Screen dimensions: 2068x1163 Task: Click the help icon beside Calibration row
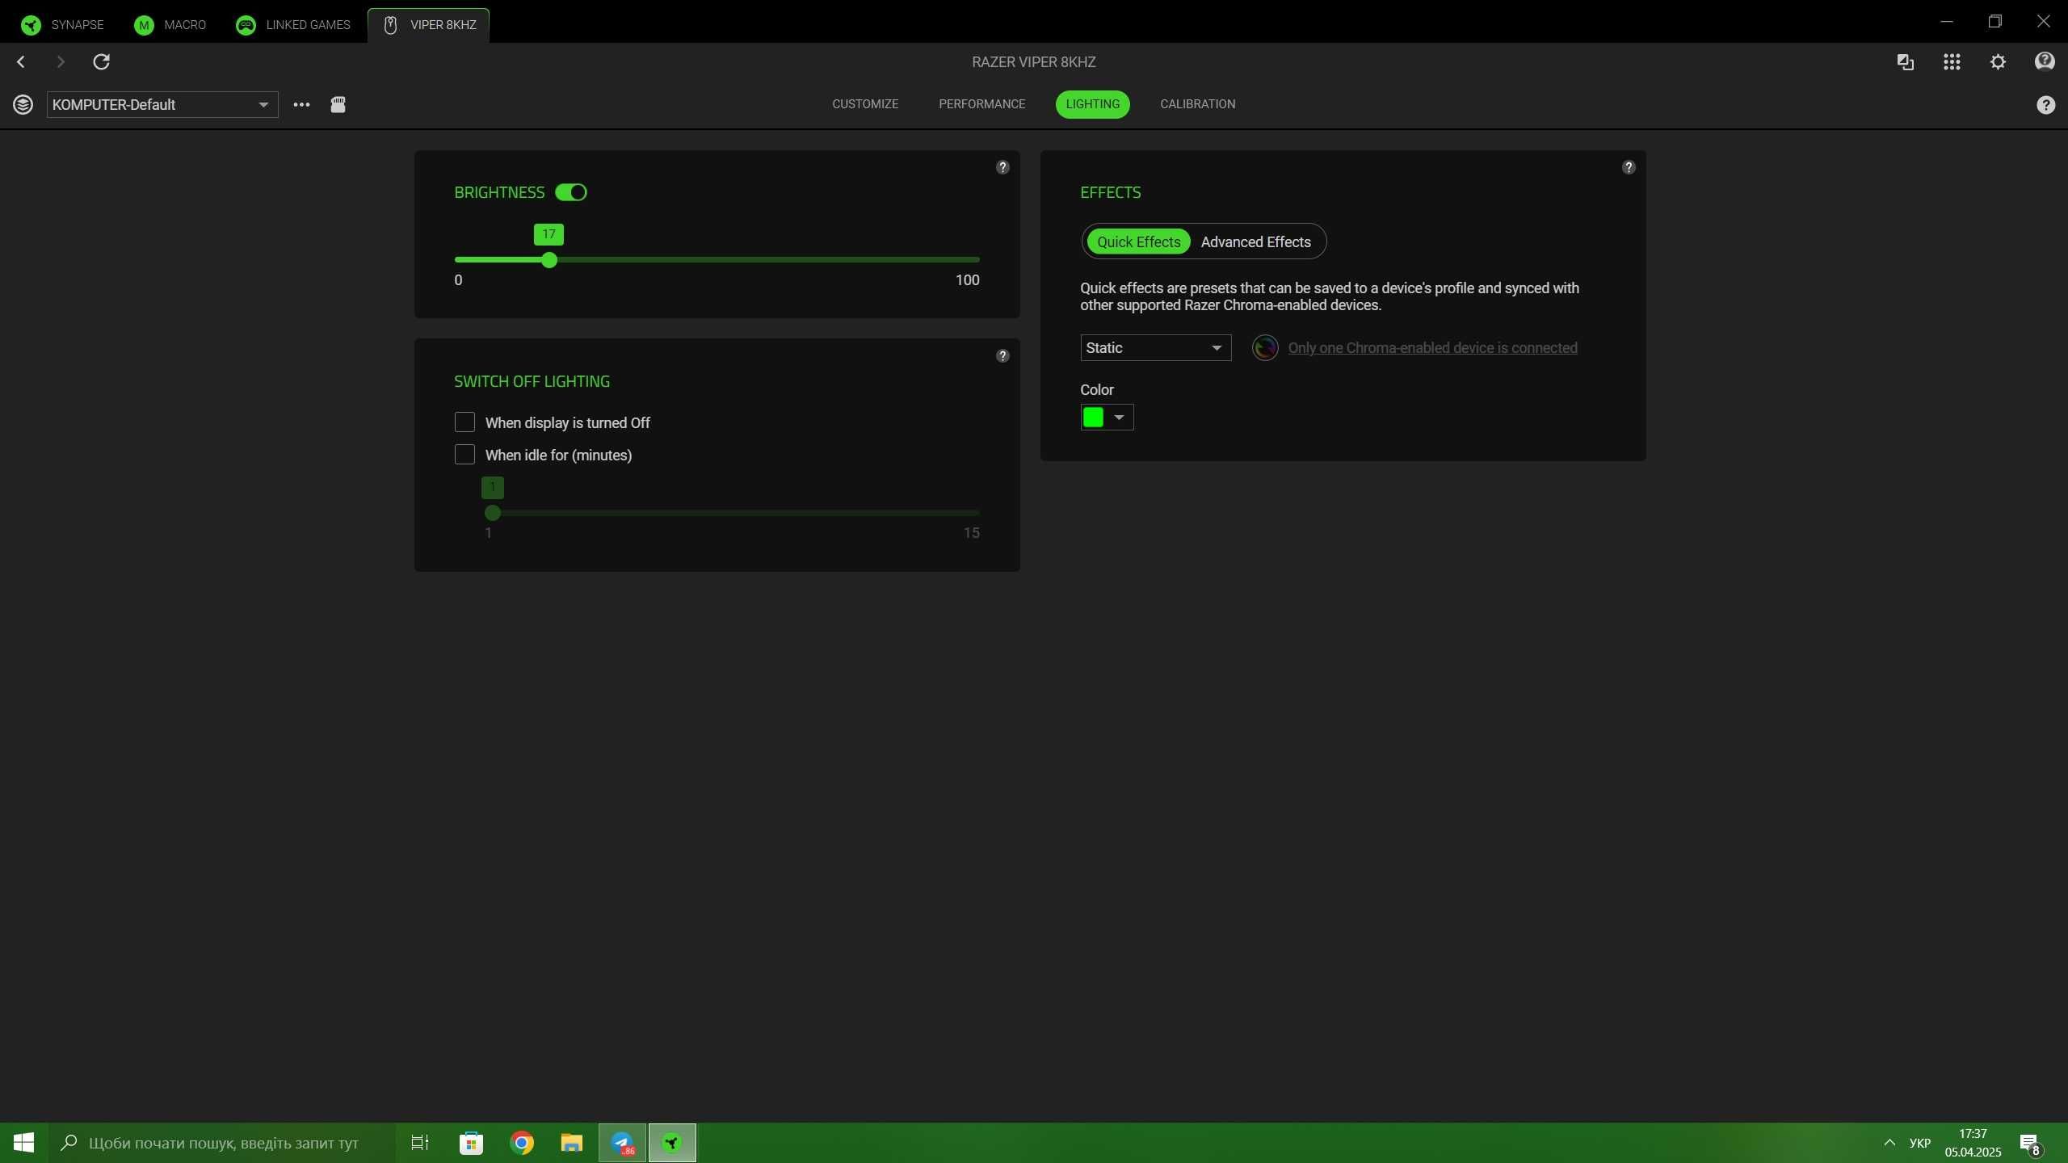pyautogui.click(x=2045, y=104)
